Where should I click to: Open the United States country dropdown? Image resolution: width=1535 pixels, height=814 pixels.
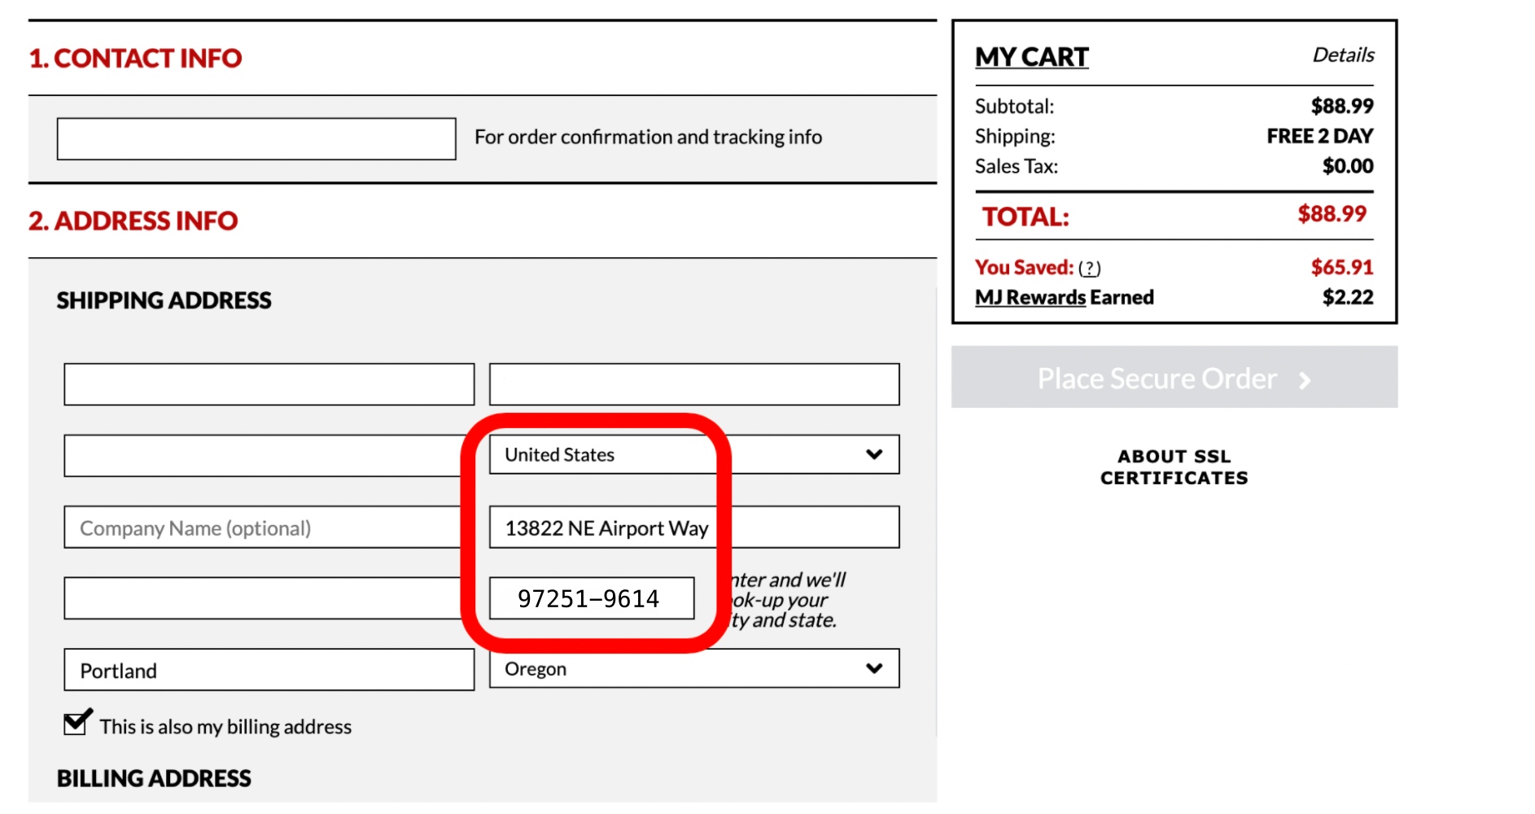[x=693, y=454]
